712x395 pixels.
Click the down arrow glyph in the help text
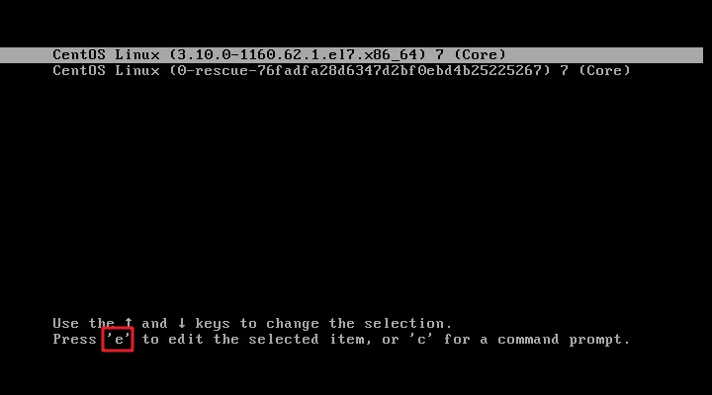182,323
